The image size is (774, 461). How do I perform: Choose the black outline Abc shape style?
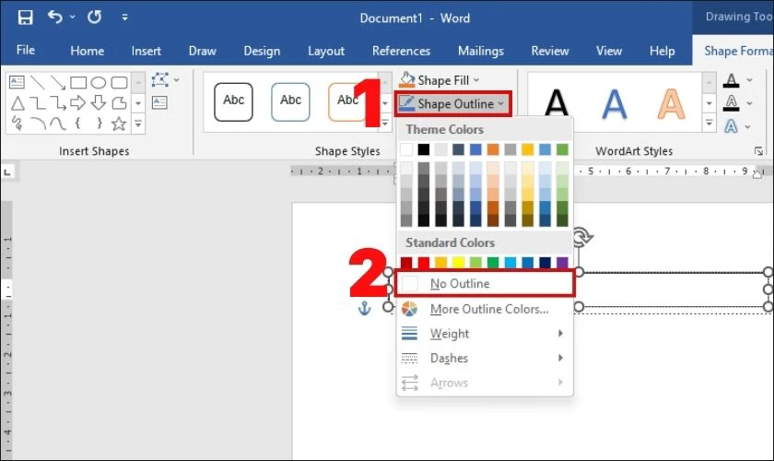pos(233,101)
